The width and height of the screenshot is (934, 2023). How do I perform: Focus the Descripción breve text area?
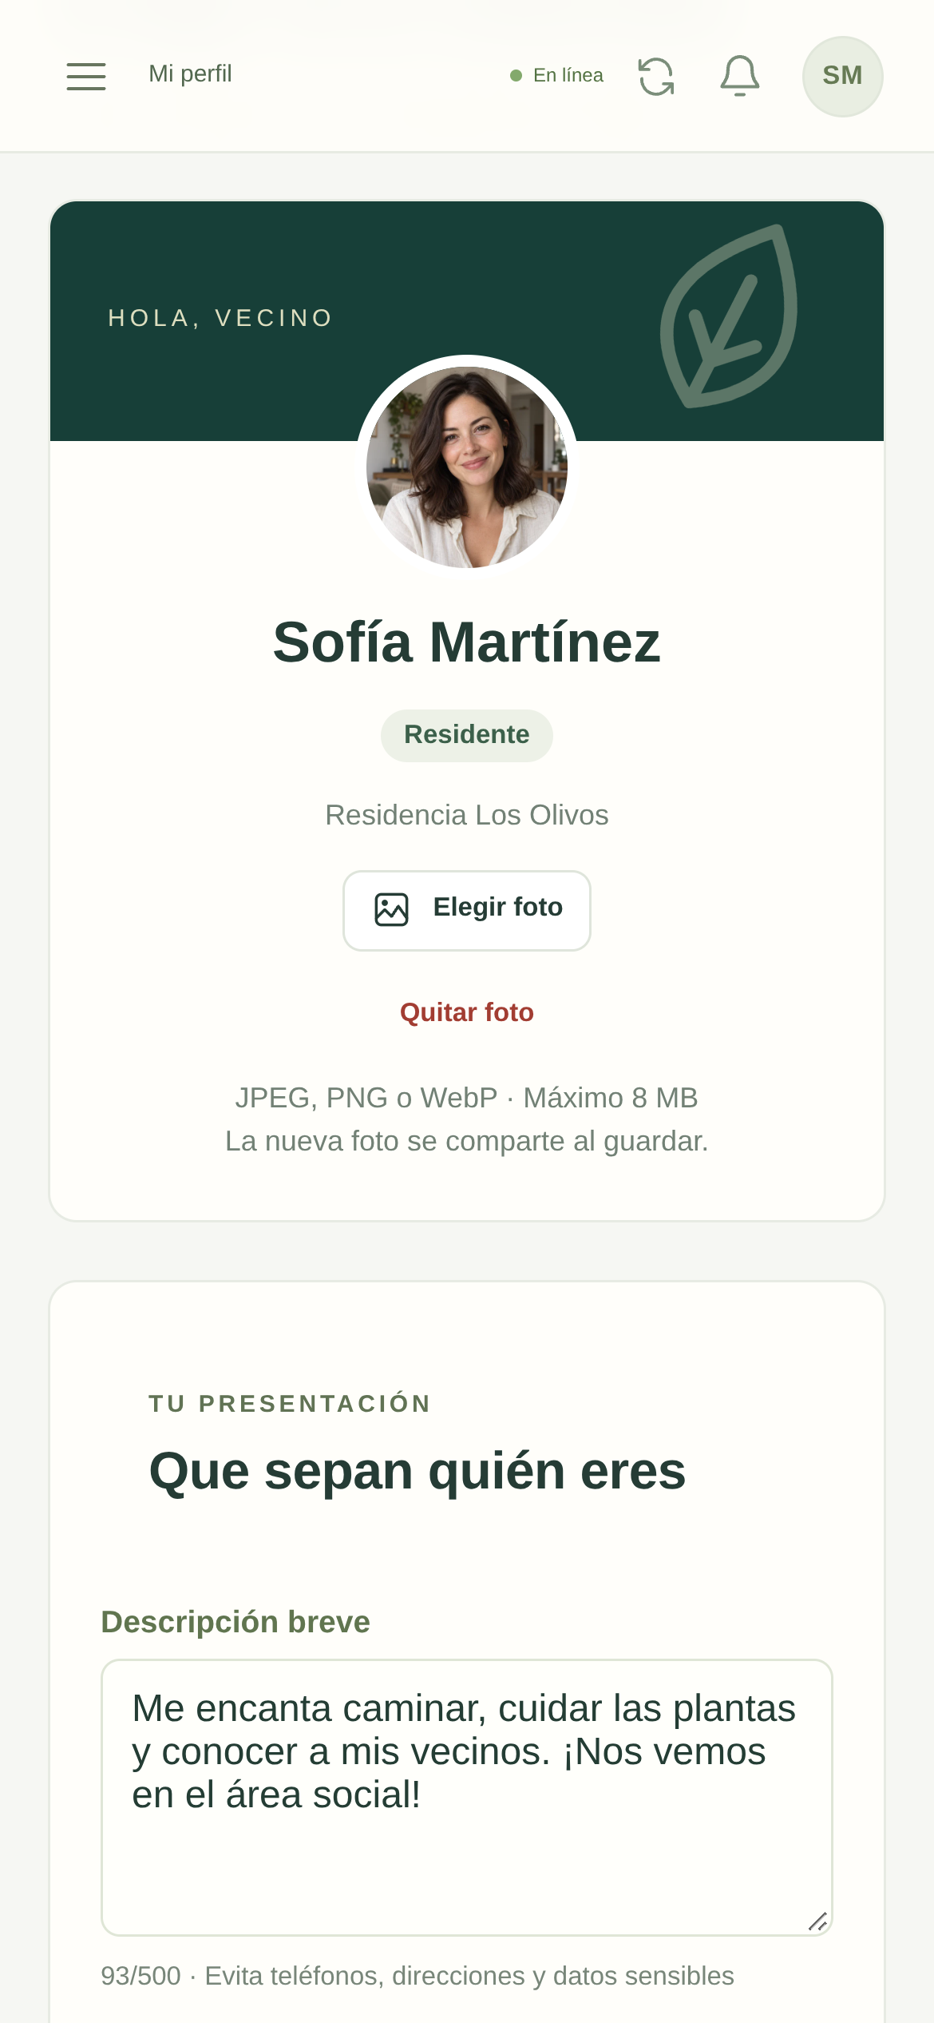coord(467,1797)
